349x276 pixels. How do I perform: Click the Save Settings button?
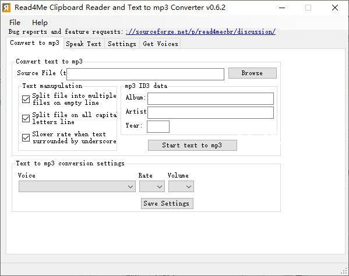[167, 203]
